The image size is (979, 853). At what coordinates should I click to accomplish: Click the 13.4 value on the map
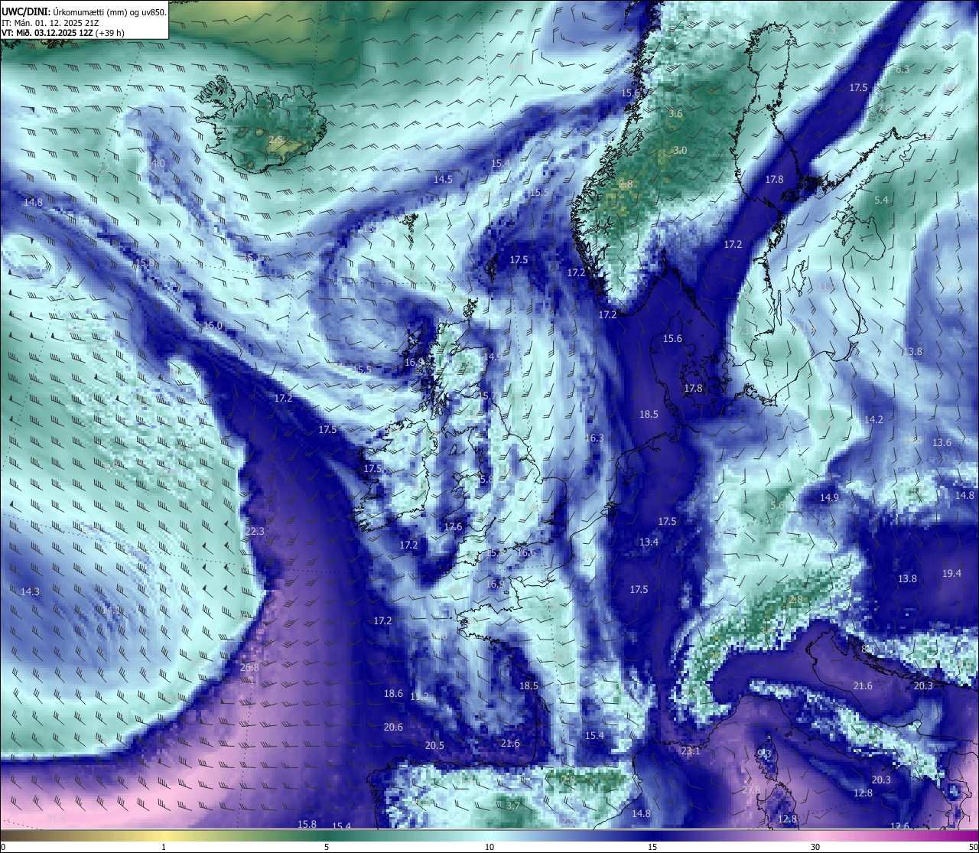[649, 542]
